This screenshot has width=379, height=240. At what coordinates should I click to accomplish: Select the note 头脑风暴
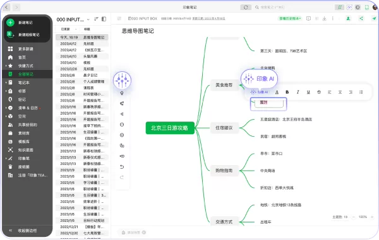(x=82, y=56)
